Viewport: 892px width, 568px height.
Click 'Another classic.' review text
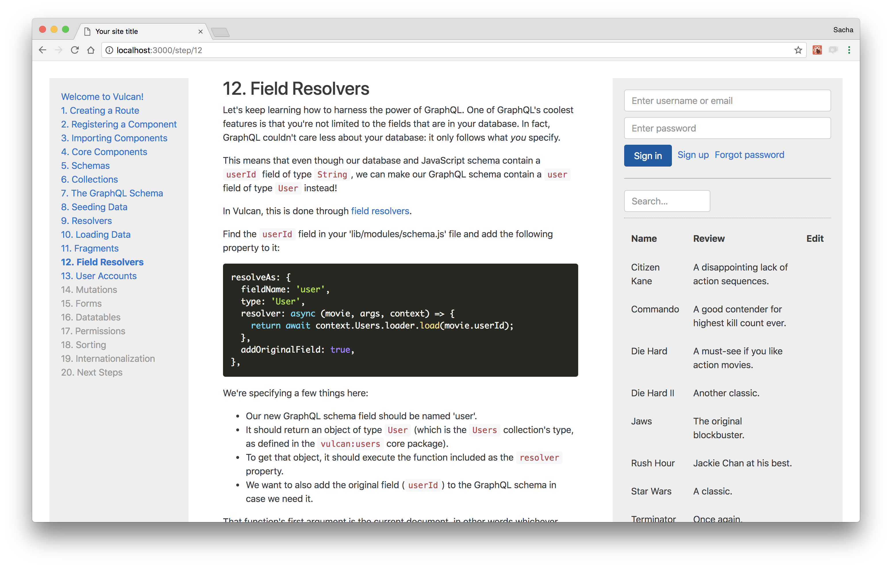tap(726, 393)
